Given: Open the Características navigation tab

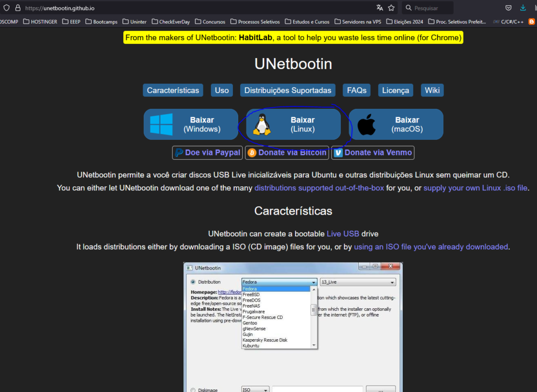Looking at the screenshot, I should [x=173, y=91].
